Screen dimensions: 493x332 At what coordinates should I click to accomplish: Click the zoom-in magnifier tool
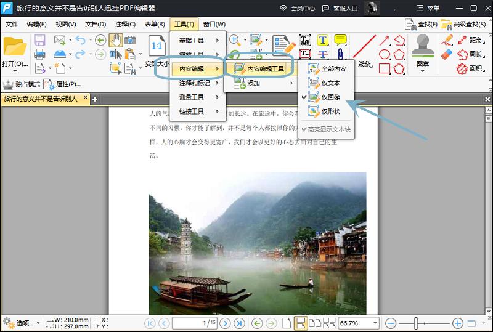[235, 40]
